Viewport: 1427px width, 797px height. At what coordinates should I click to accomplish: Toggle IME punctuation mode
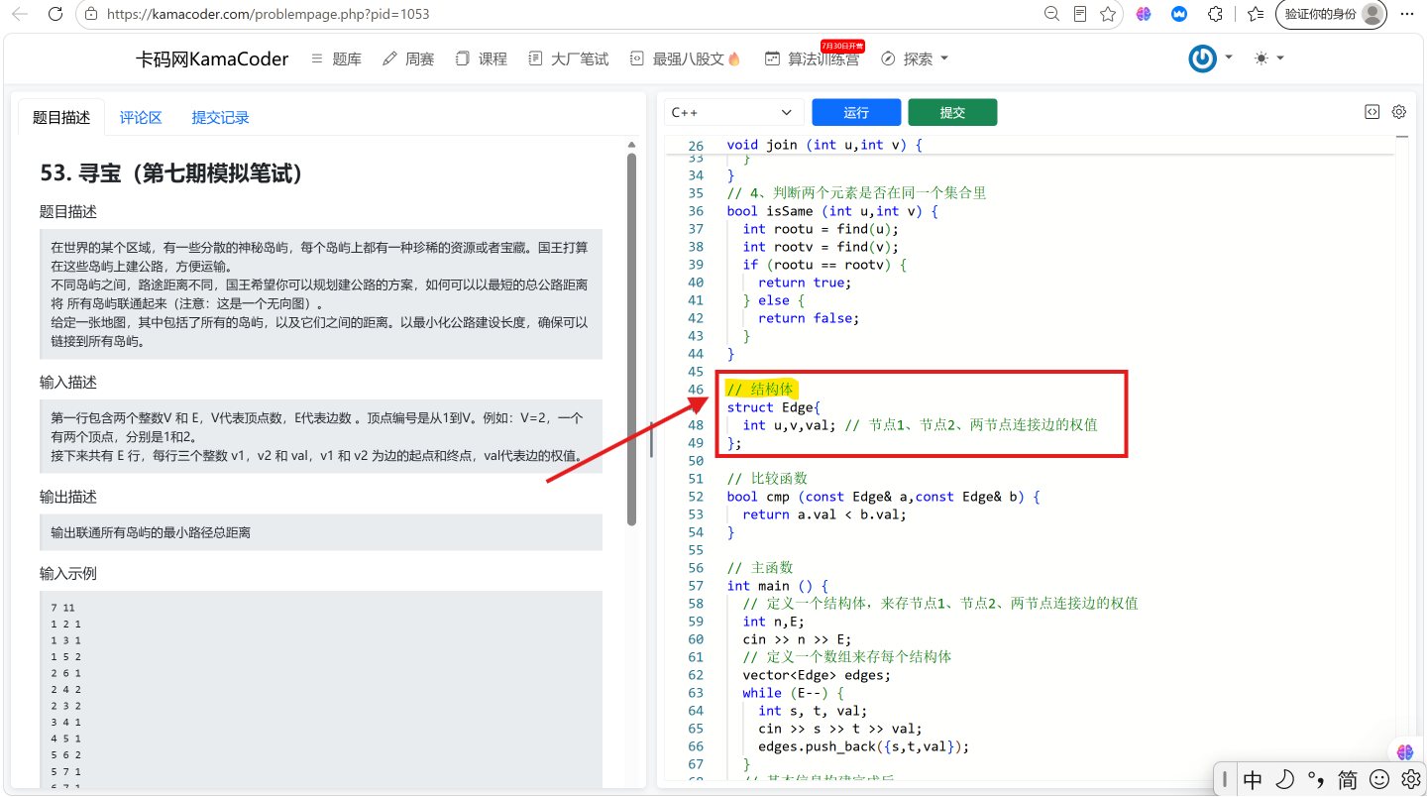[x=1316, y=779]
